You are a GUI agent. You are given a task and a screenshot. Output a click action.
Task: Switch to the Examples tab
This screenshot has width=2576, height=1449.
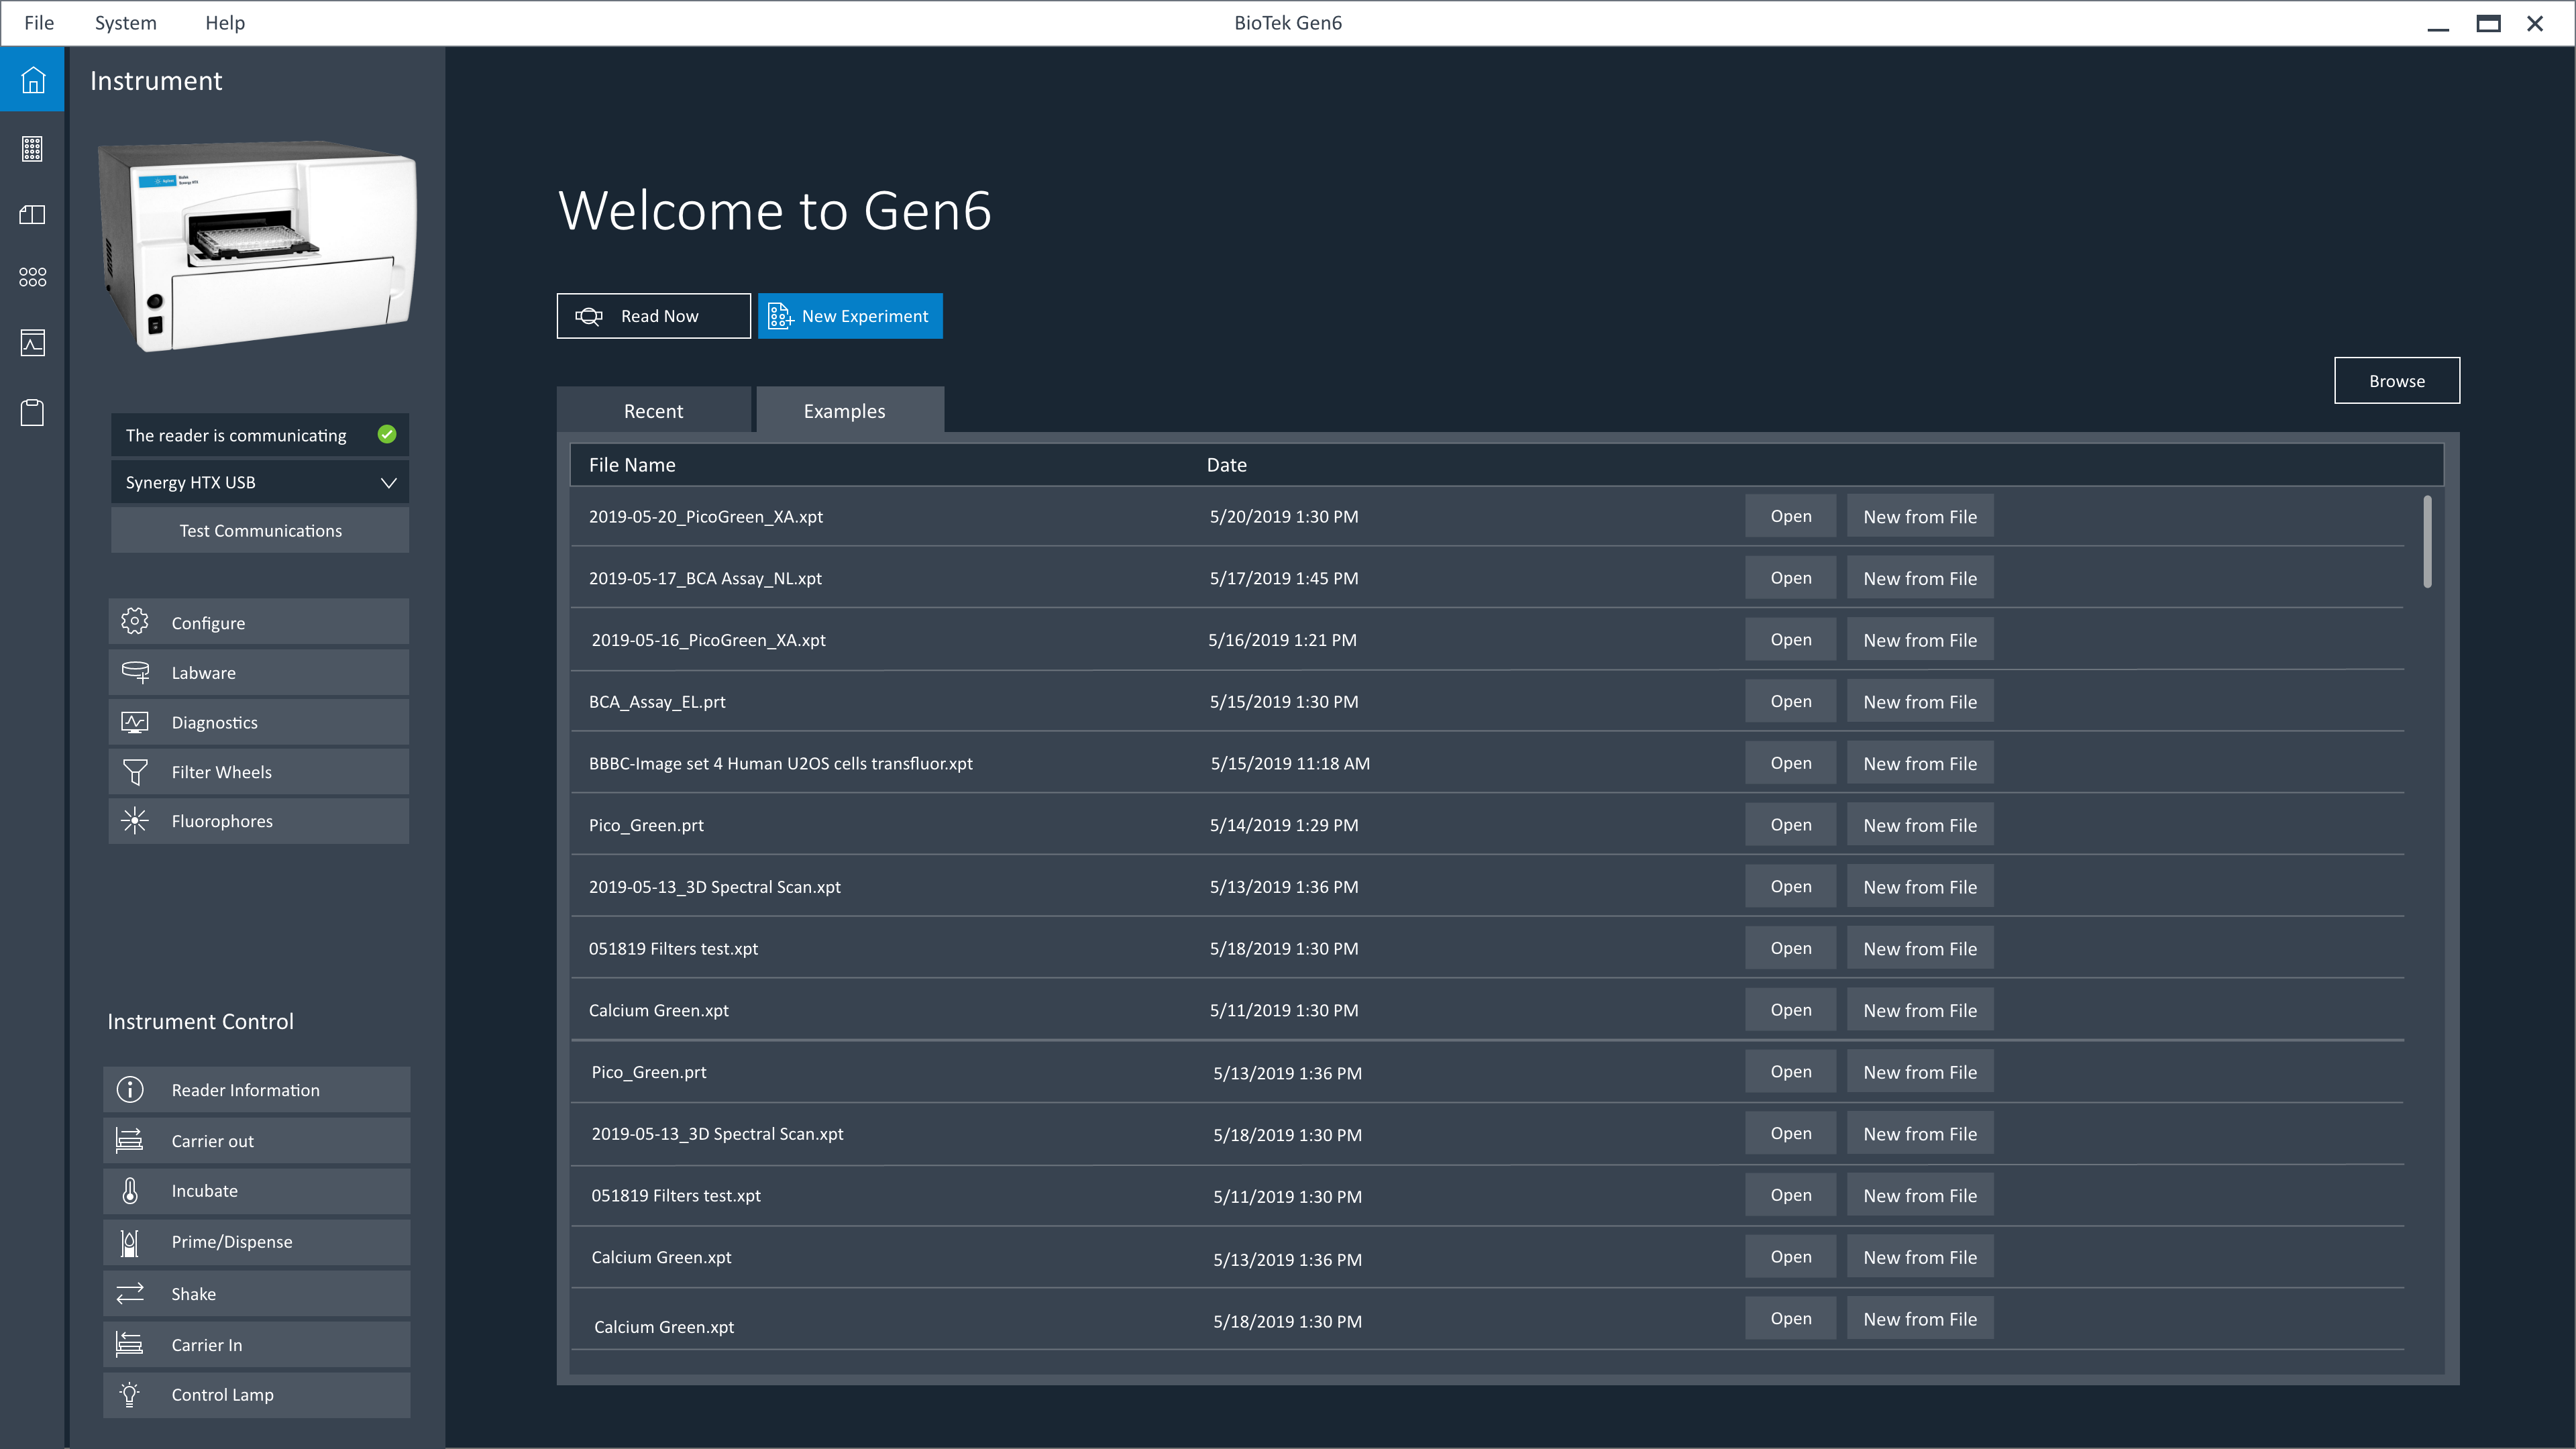coord(850,410)
